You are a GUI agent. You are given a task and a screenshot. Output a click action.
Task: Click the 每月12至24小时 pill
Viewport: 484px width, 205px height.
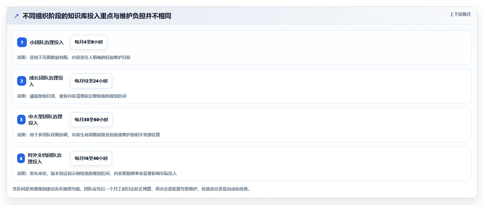(x=91, y=81)
